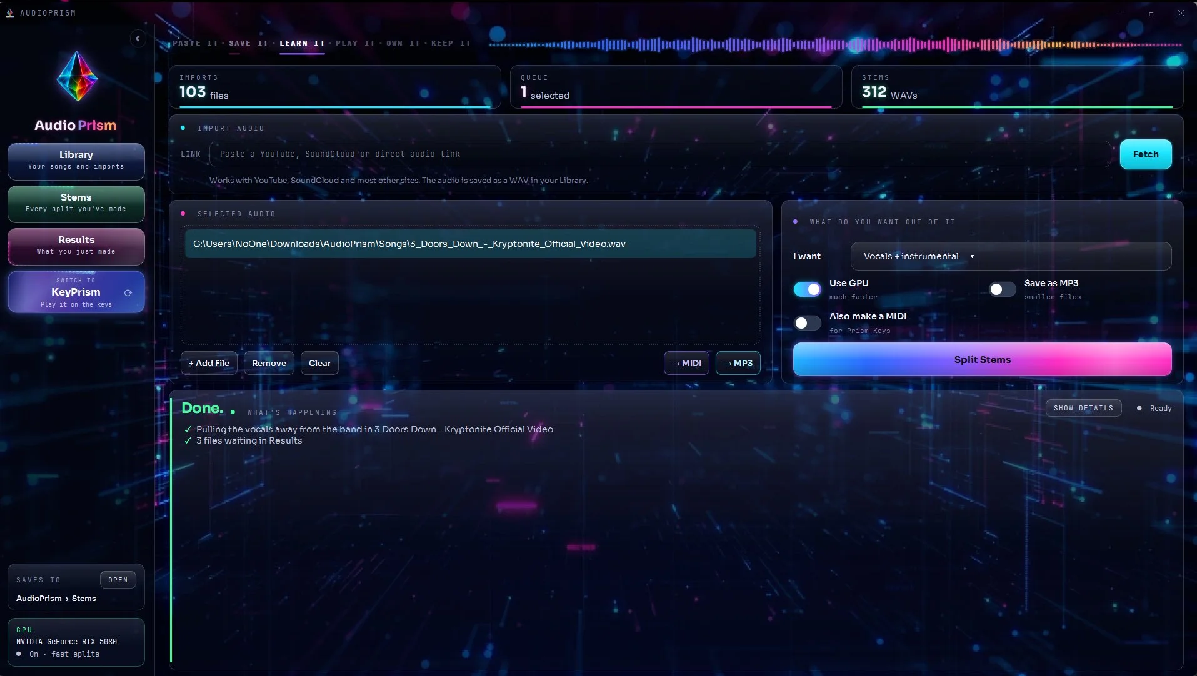Open the AudioPrism Stems save folder
1197x676 pixels.
coord(118,580)
